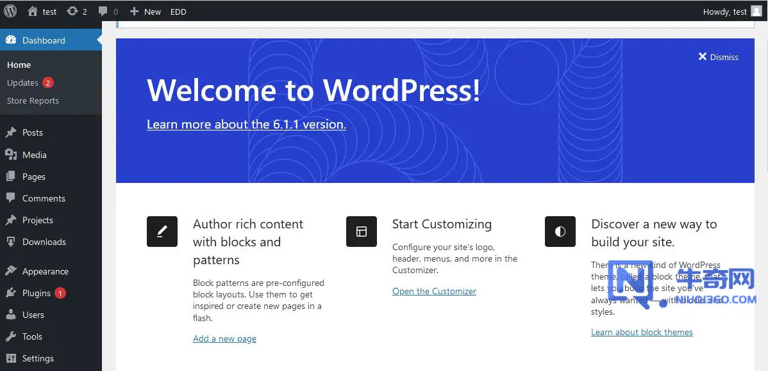Click the Open the Customizer link

tap(434, 291)
